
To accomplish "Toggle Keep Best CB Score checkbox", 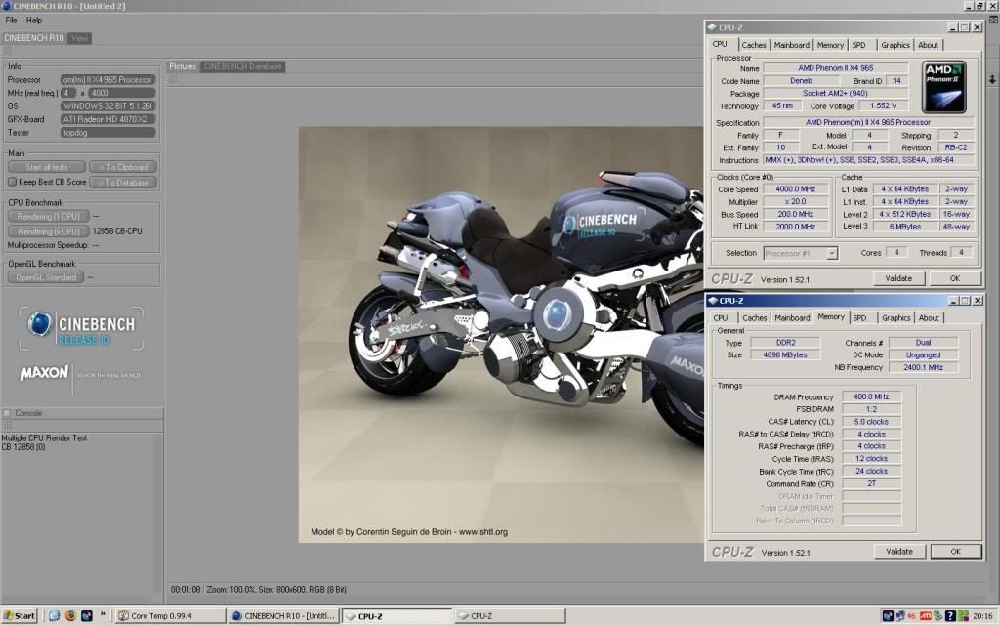I will pos(12,182).
